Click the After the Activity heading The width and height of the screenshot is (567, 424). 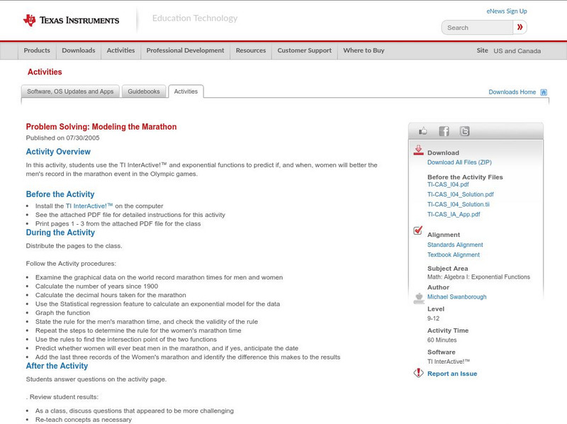57,366
